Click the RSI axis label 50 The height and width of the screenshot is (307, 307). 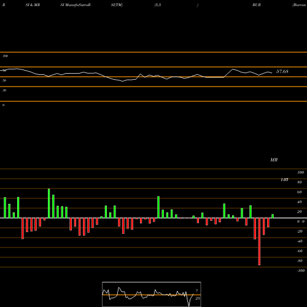pyautogui.click(x=4, y=80)
